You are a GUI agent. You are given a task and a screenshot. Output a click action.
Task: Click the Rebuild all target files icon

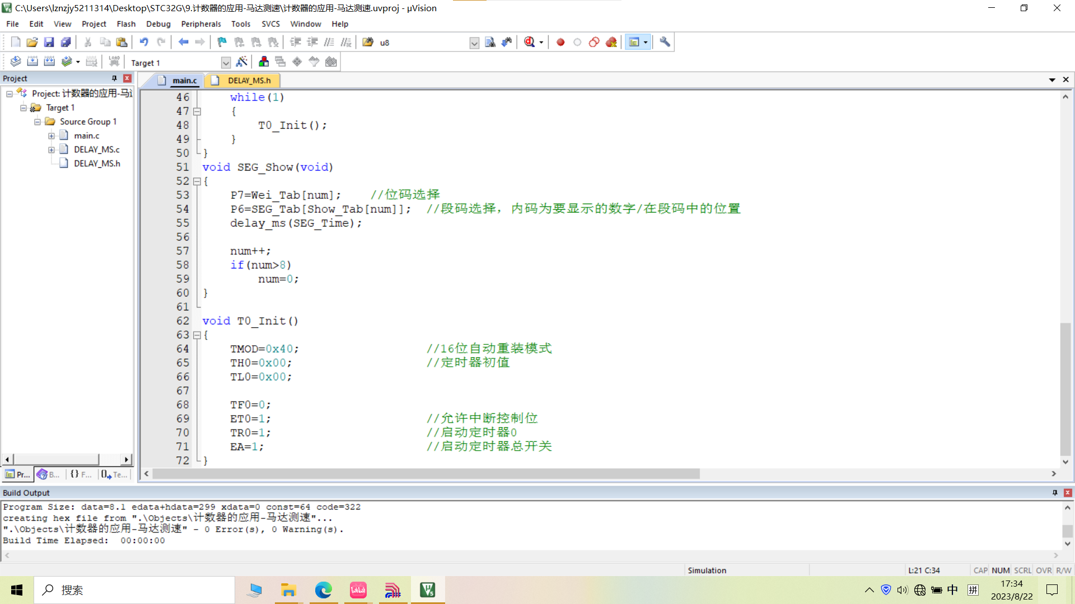click(x=49, y=62)
